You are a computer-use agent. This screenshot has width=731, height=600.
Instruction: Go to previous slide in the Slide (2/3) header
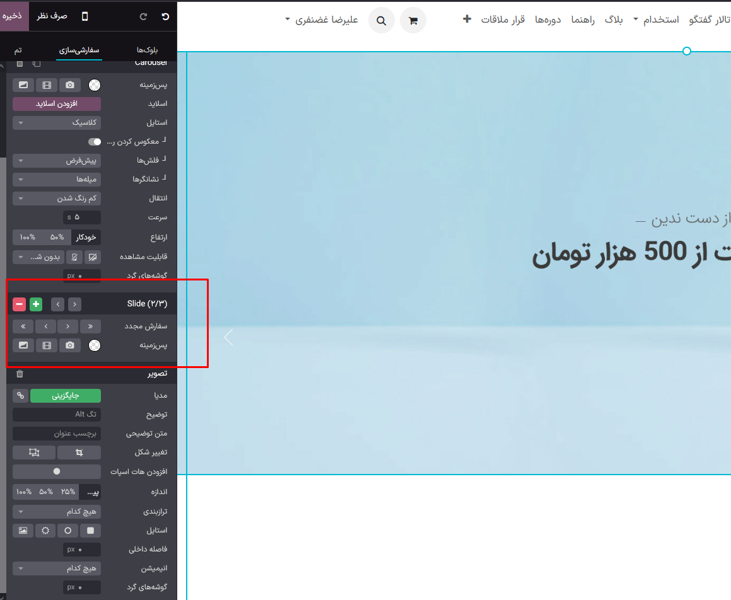point(58,304)
